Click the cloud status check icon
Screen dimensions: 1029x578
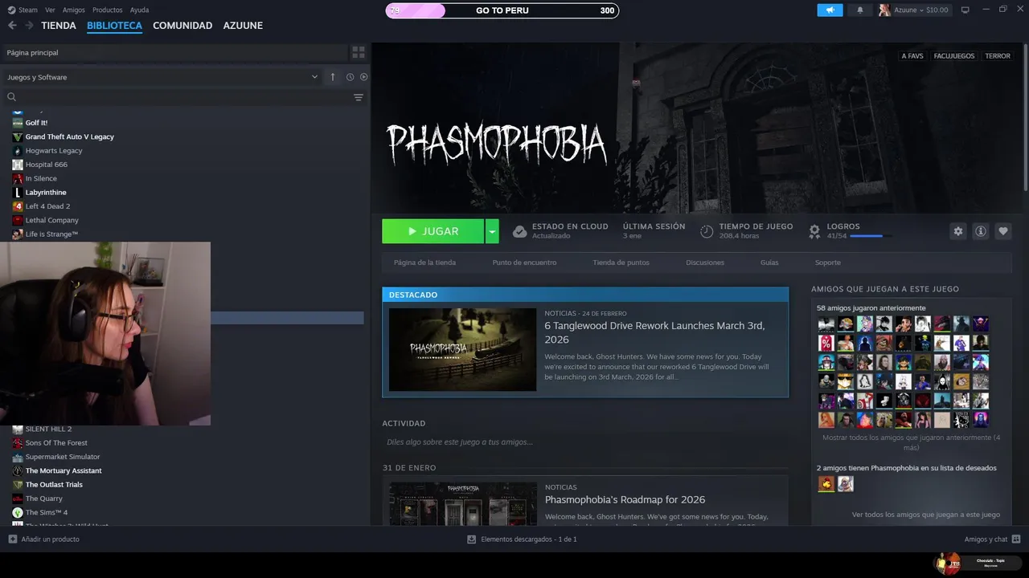coord(520,231)
